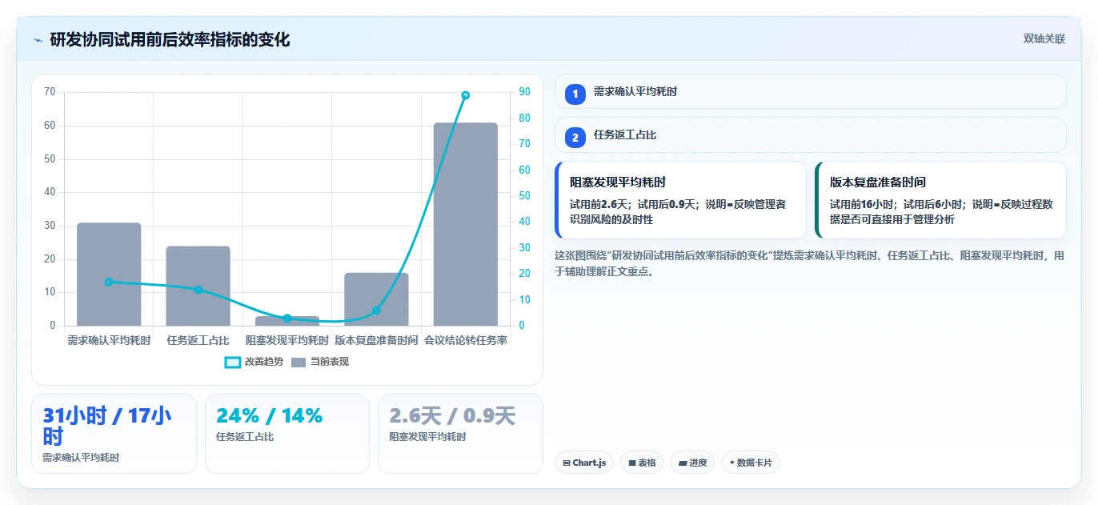Click the line point above 会议结论转任务率

[x=466, y=95]
